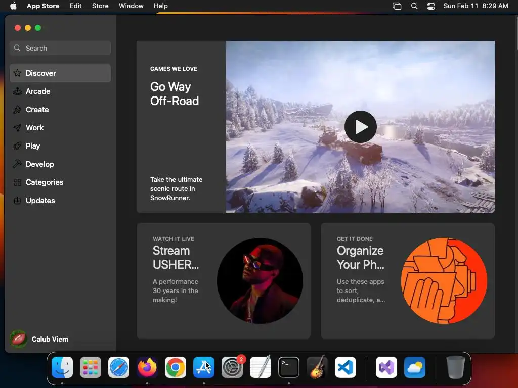Select the Develop hammer icon
The height and width of the screenshot is (388, 518).
pos(17,164)
